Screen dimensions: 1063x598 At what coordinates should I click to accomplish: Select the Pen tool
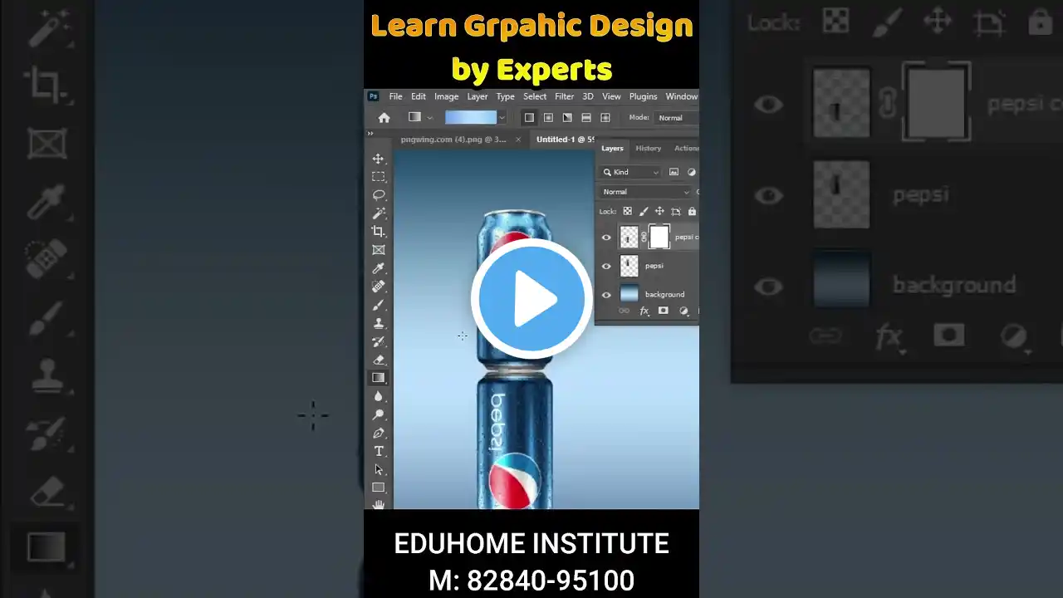tap(379, 433)
